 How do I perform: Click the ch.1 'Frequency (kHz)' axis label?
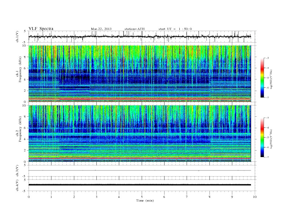point(20,69)
